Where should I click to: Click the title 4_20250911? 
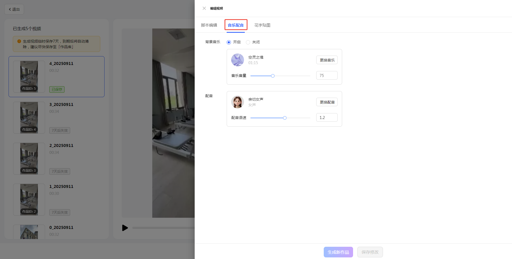point(61,64)
